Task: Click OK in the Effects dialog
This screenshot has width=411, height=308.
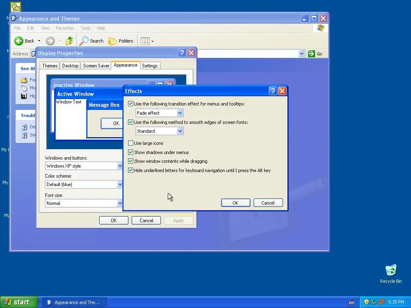Action: pyautogui.click(x=235, y=203)
